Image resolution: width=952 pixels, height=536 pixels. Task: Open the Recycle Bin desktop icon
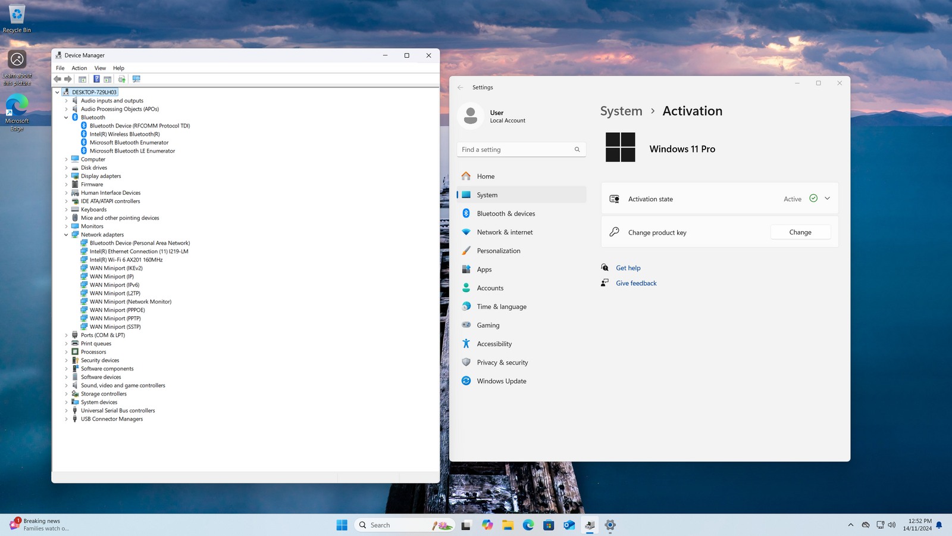17,18
